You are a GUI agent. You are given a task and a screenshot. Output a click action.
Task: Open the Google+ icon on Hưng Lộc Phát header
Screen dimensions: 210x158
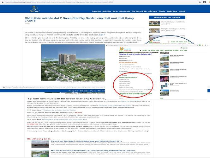click(186, 48)
